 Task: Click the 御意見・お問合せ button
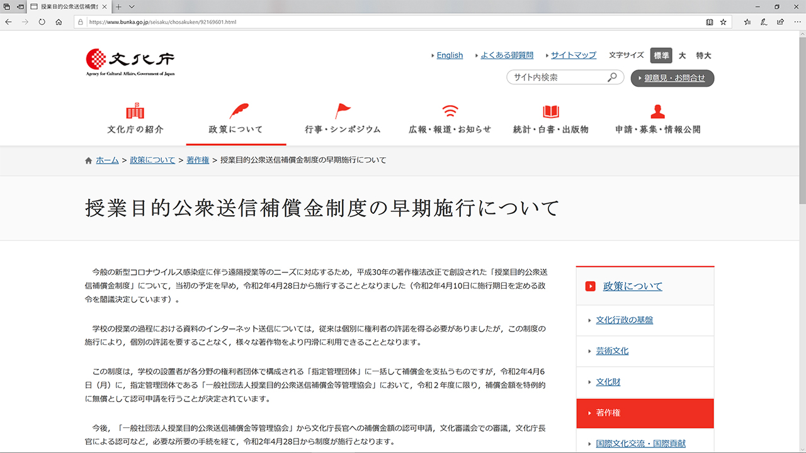tap(673, 78)
